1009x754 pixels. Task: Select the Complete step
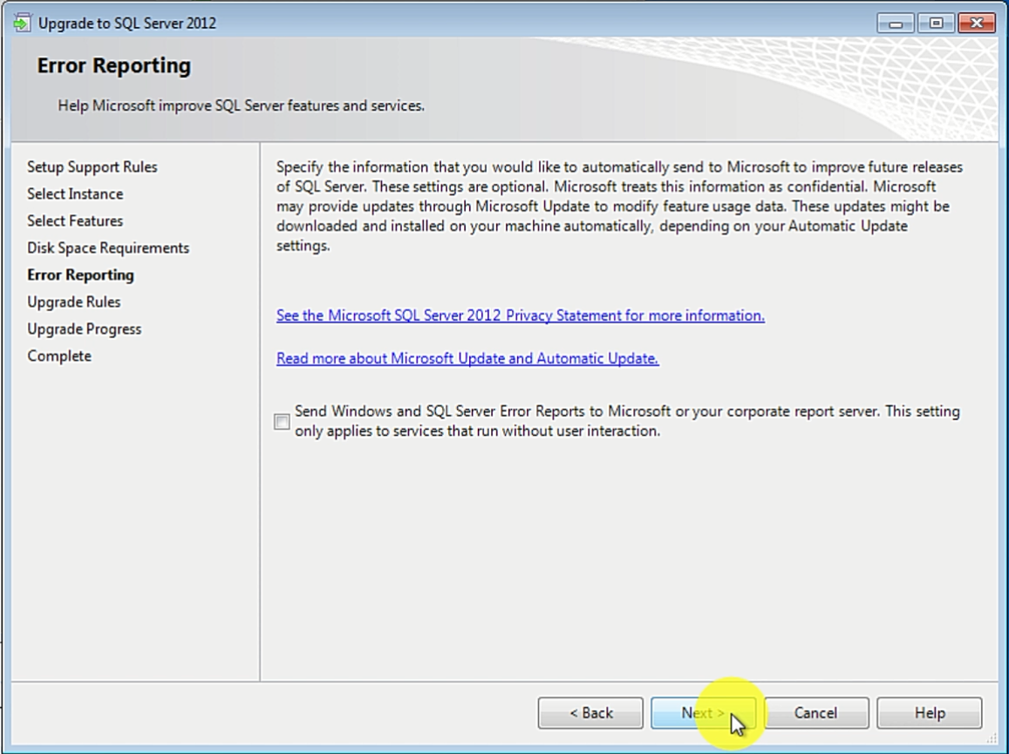59,356
